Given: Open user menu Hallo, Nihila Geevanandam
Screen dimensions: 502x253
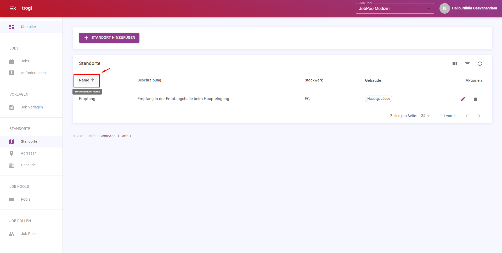Looking at the screenshot, I should click(474, 8).
